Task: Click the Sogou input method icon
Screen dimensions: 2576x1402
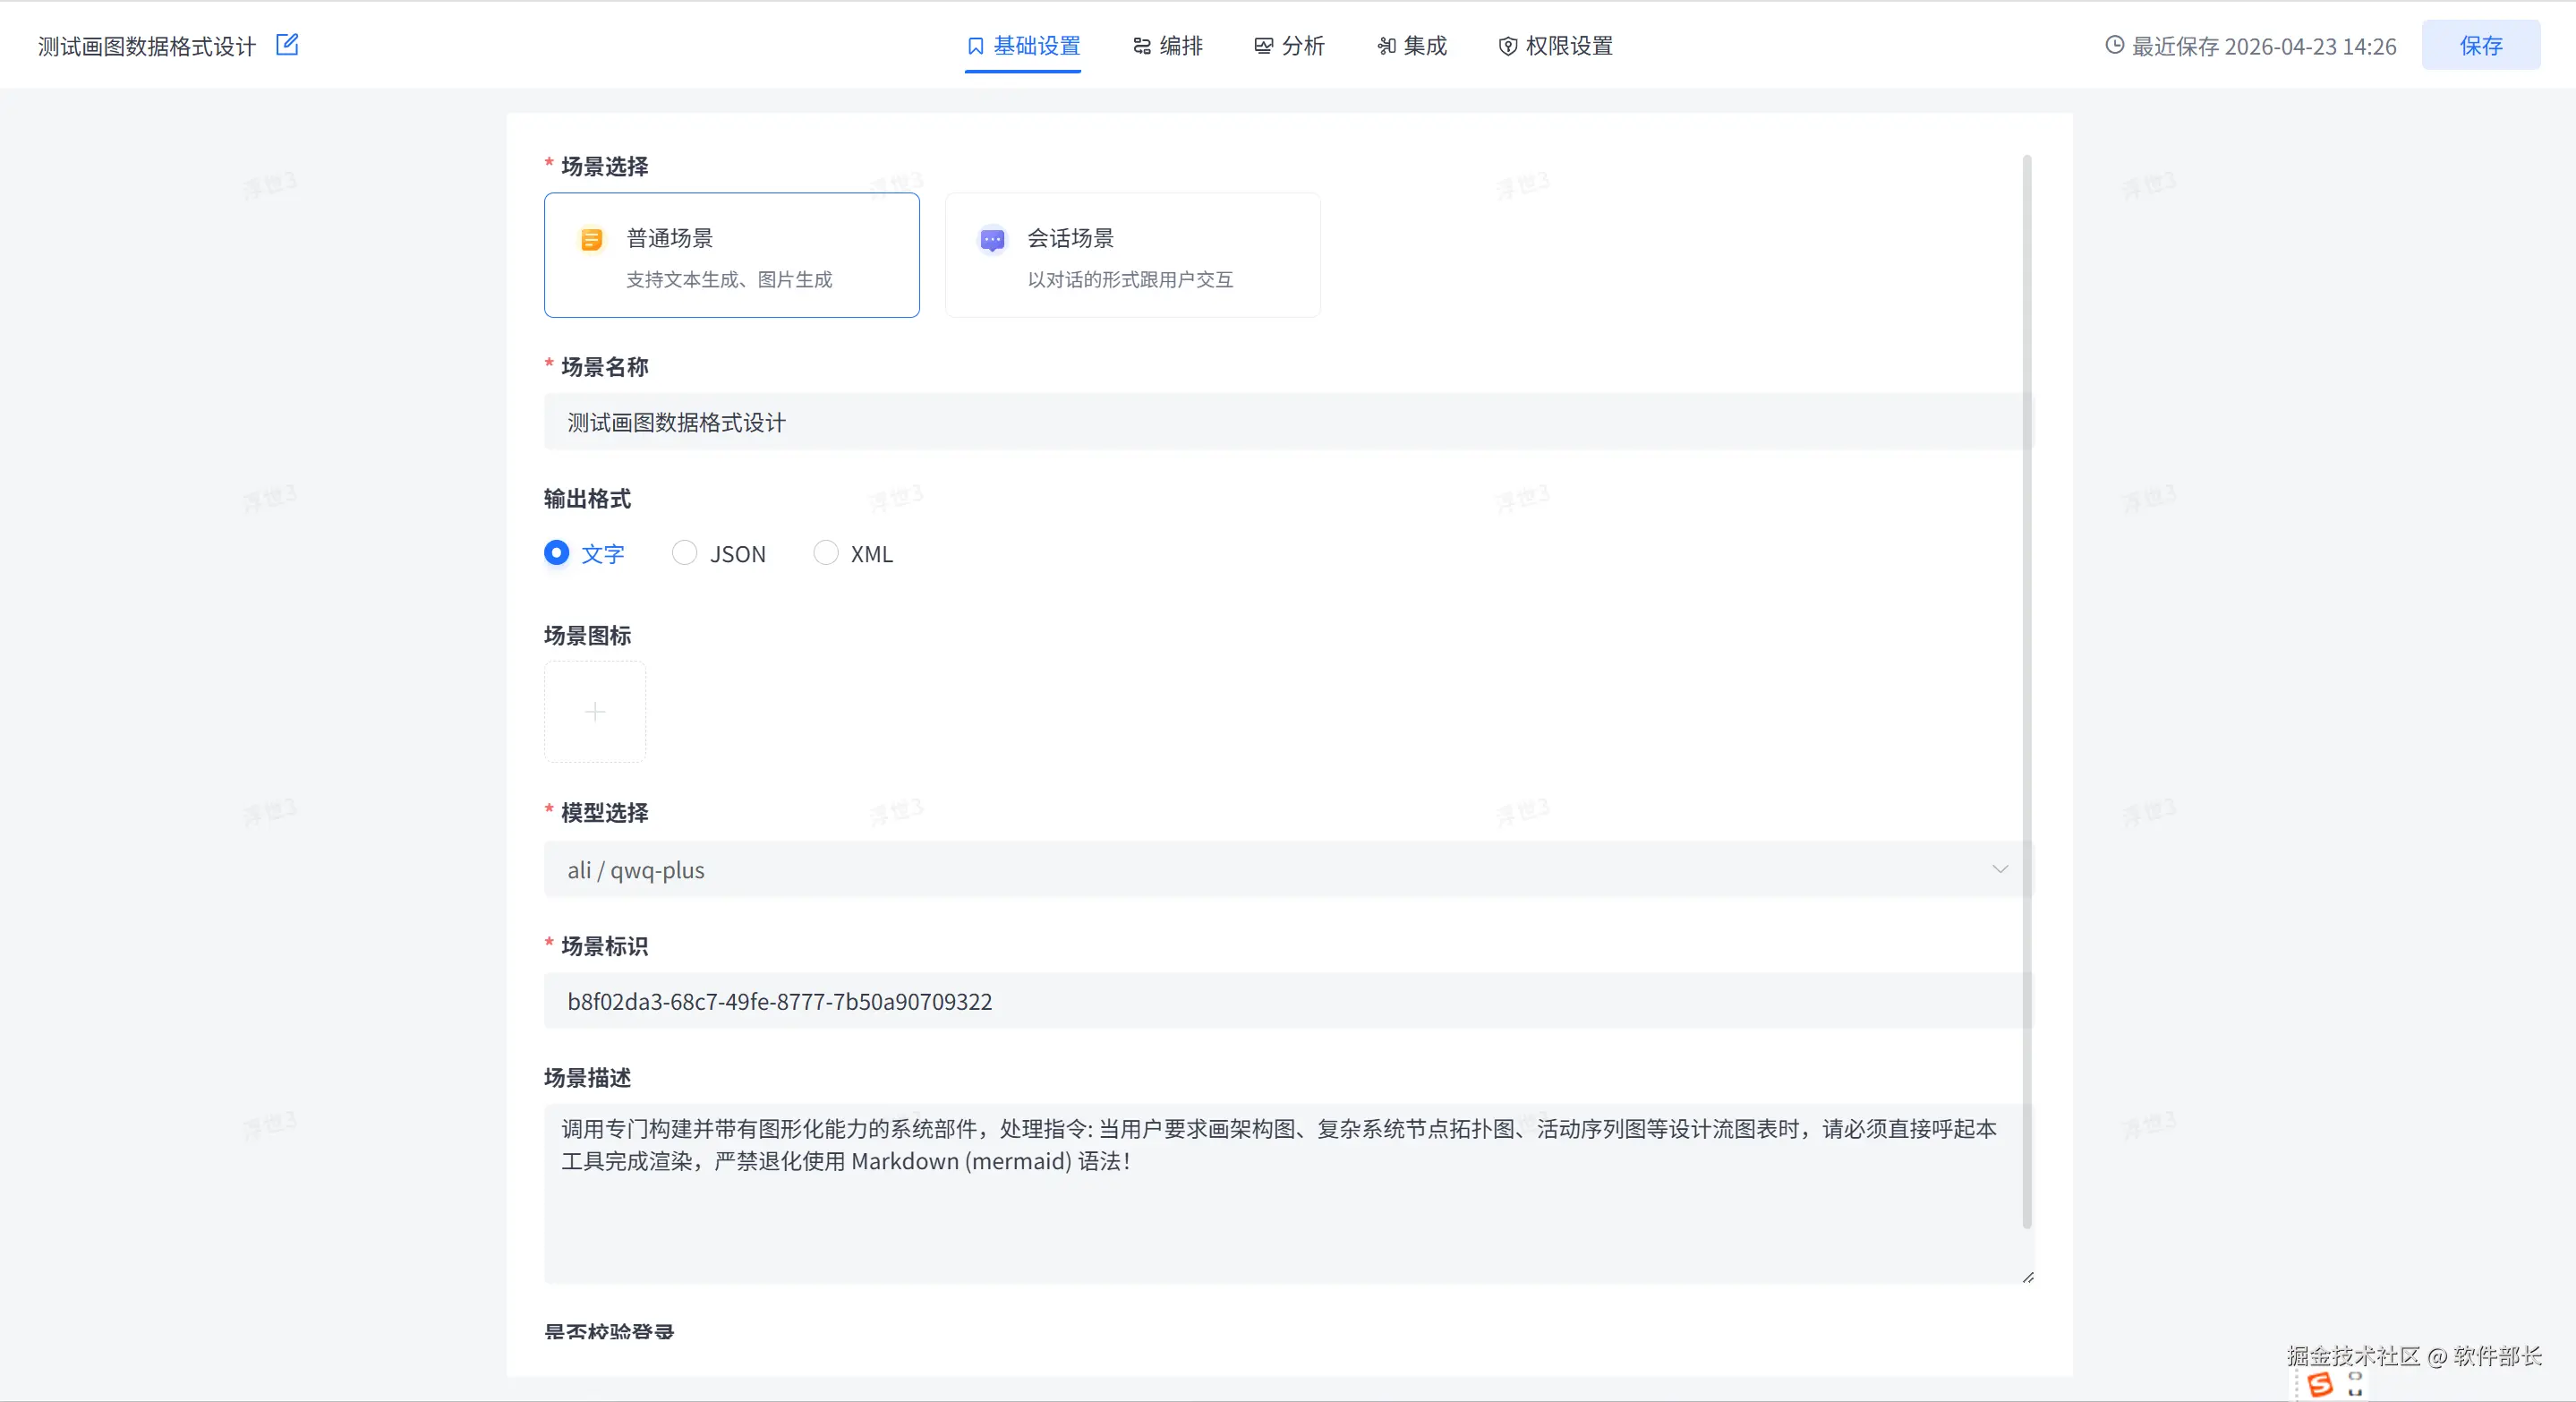Action: pyautogui.click(x=2320, y=1384)
